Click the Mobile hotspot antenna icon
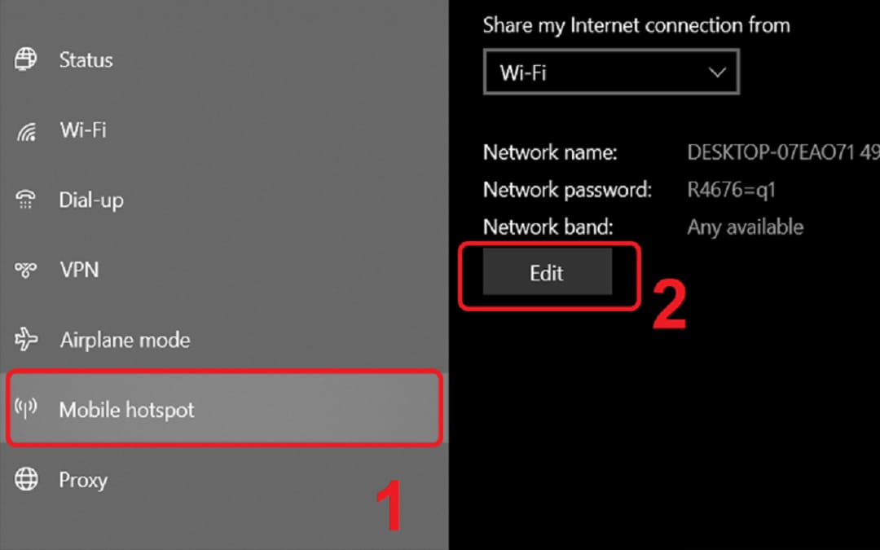This screenshot has height=550, width=880. pyautogui.click(x=26, y=408)
